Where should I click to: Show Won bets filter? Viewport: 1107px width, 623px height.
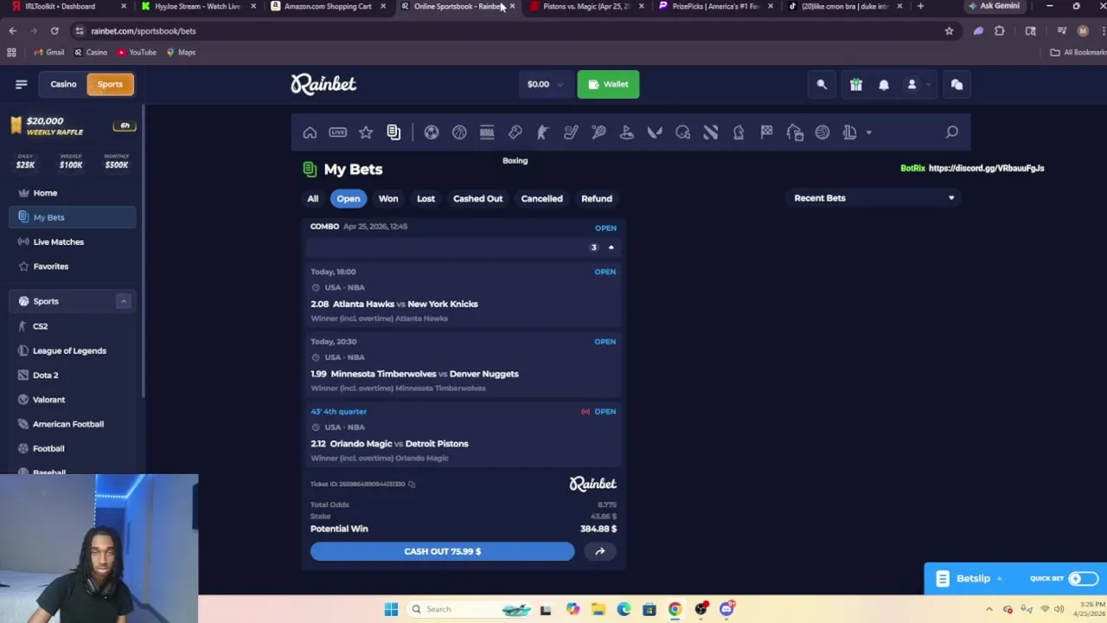388,198
